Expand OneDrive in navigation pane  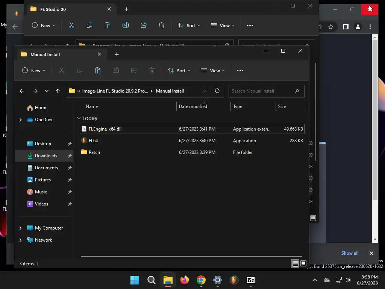coord(20,120)
